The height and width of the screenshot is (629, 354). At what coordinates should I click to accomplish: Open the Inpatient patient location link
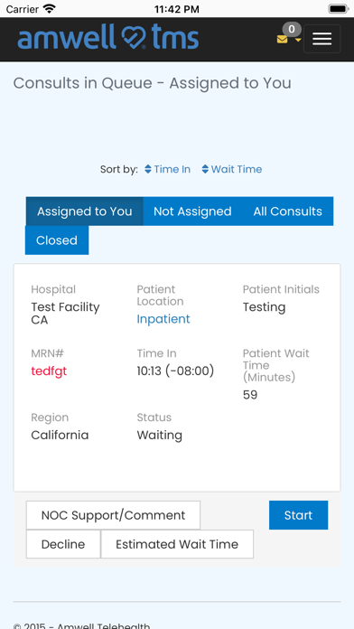click(x=163, y=319)
